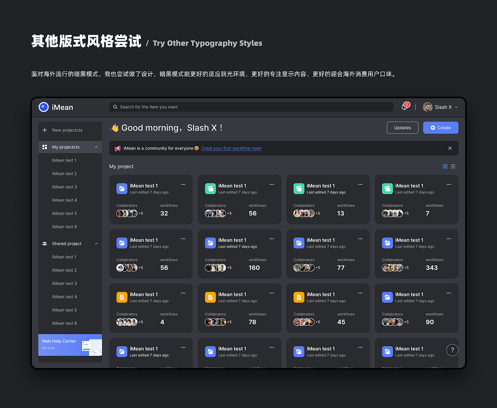This screenshot has width=497, height=408.
Task: Collapse the Shared project section
Action: [96, 243]
